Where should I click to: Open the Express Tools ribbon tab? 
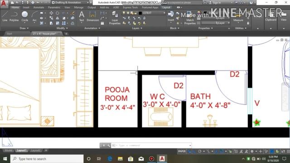(130, 7)
